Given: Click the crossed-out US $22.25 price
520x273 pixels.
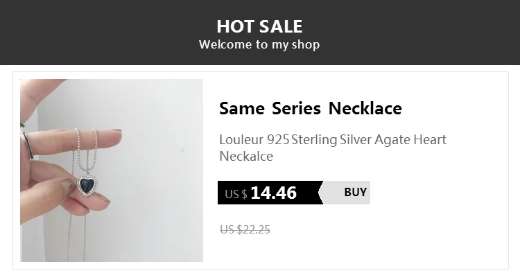Looking at the screenshot, I should pyautogui.click(x=245, y=229).
